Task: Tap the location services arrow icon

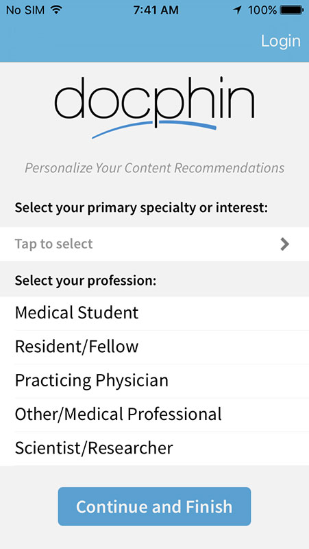Action: pos(237,10)
